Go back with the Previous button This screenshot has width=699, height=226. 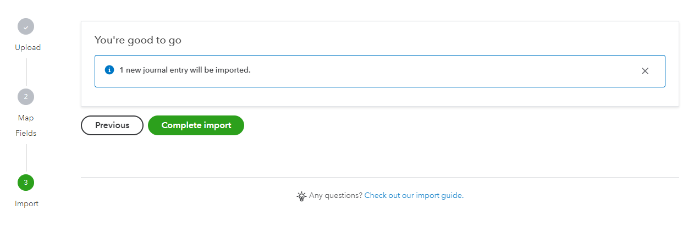[x=112, y=125]
